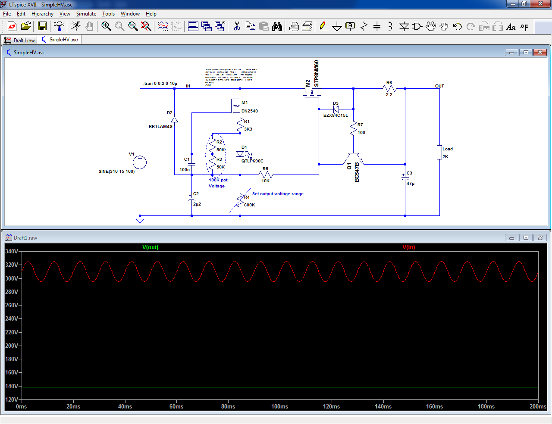Select the Cut scissors tool
This screenshot has height=424, width=552.
[237, 26]
